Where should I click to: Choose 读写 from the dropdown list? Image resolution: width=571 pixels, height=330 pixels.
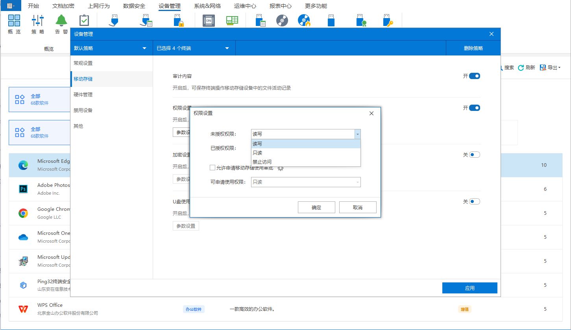click(306, 144)
